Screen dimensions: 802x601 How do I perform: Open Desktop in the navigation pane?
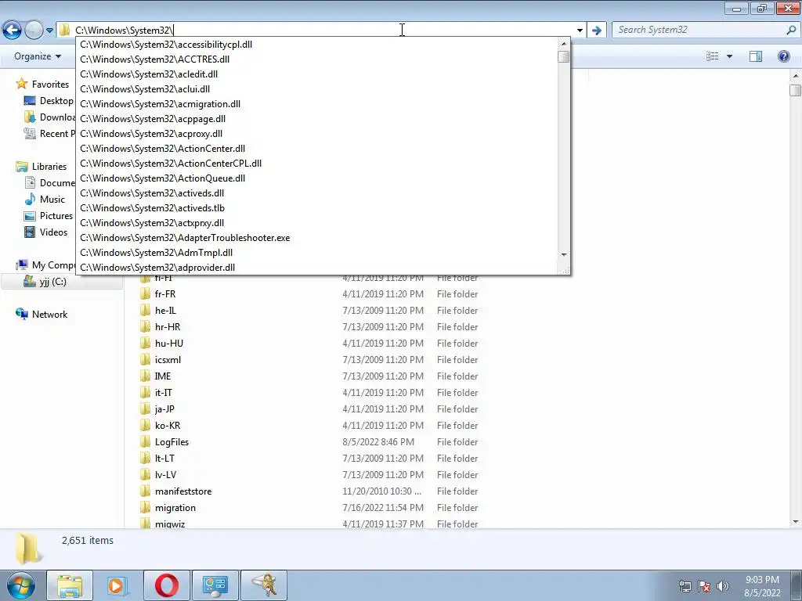pyautogui.click(x=49, y=101)
